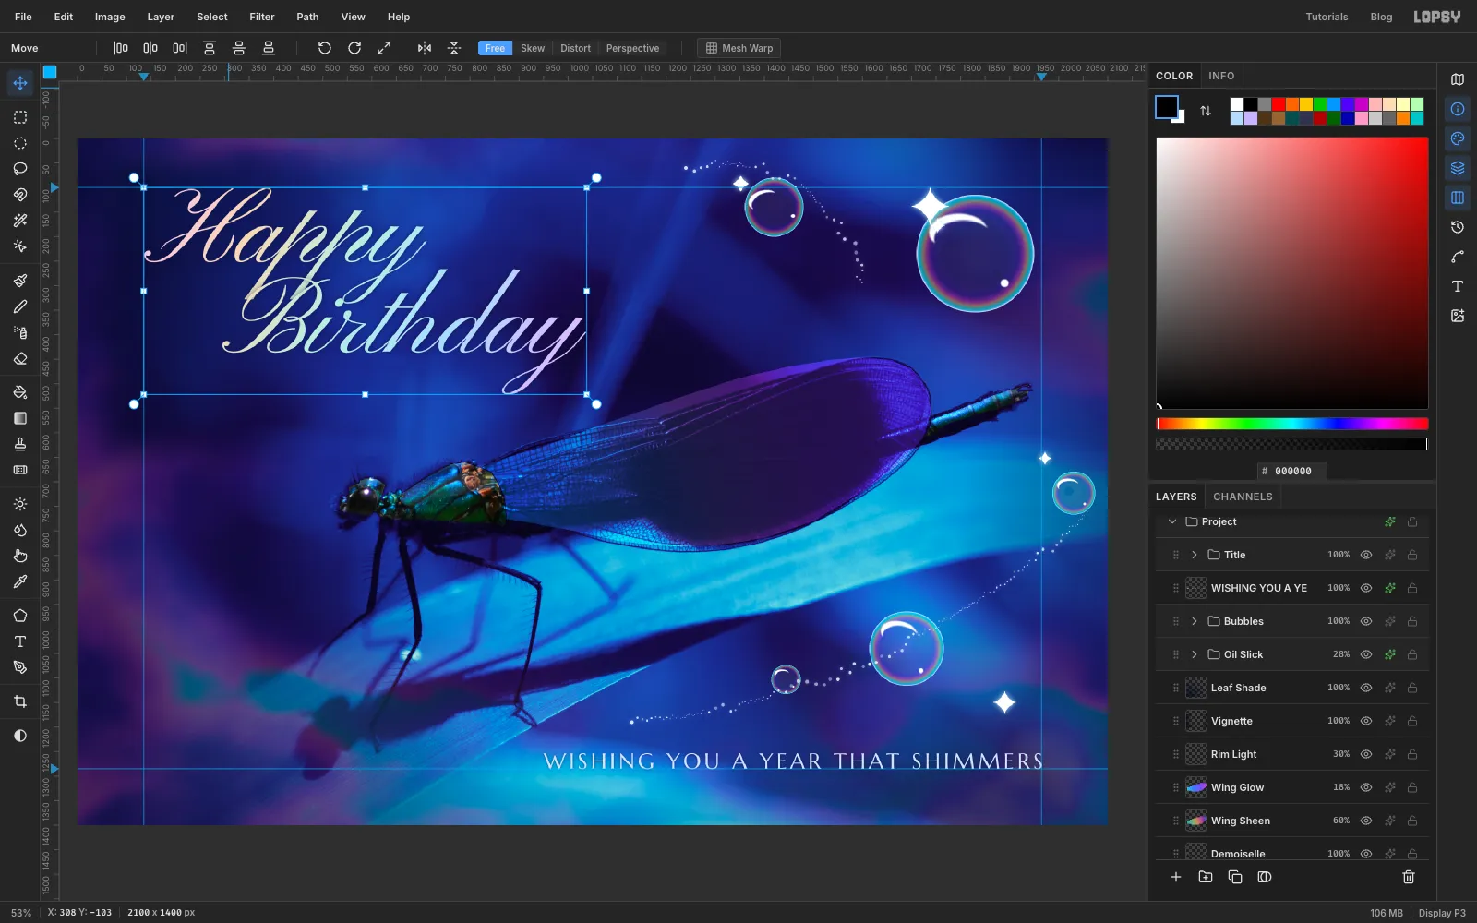
Task: Expand the Oil Slick group
Action: pyautogui.click(x=1195, y=654)
